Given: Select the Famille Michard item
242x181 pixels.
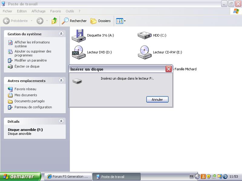Looking at the screenshot, I should (185, 69).
